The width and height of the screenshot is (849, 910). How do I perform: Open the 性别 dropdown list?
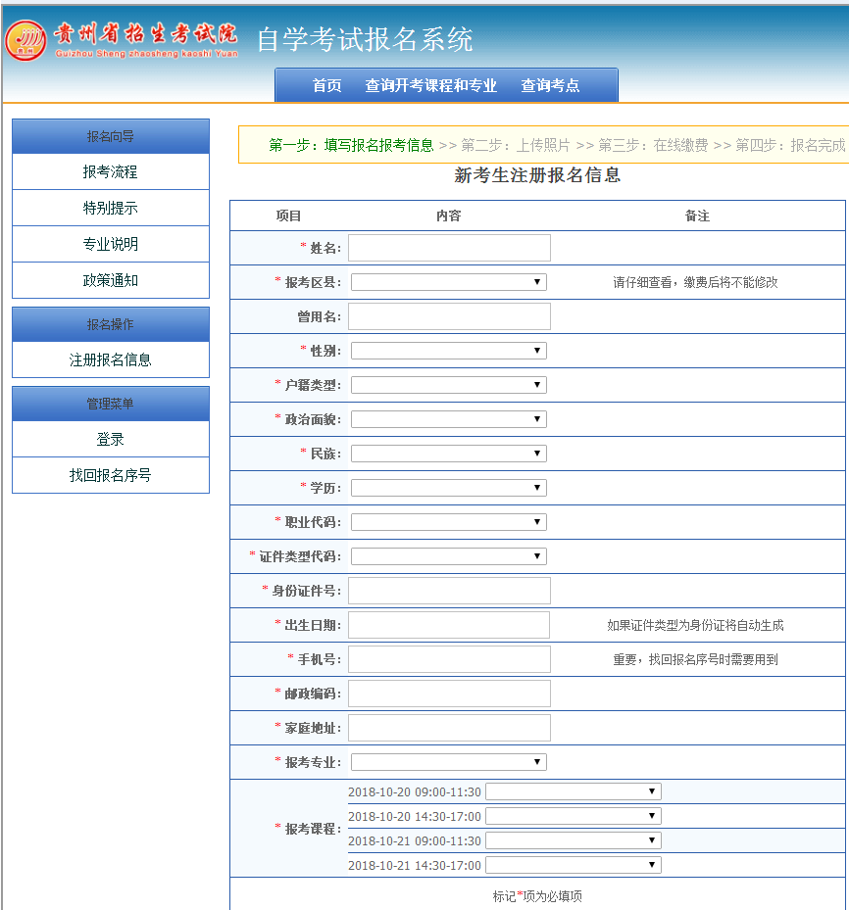448,351
